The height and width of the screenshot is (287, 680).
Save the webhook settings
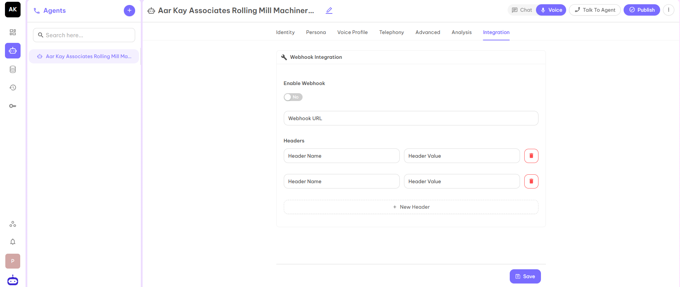pyautogui.click(x=525, y=276)
